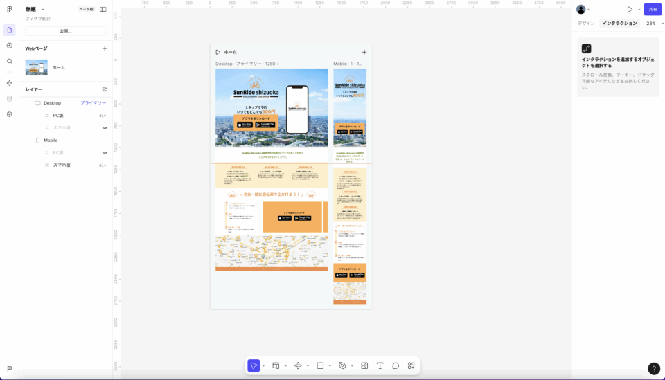
Task: Open the 23% zoom level dropdown
Action: (654, 24)
